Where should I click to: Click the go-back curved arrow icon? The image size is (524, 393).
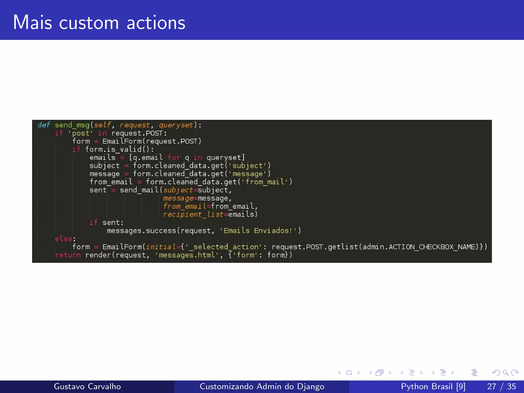[x=496, y=373]
